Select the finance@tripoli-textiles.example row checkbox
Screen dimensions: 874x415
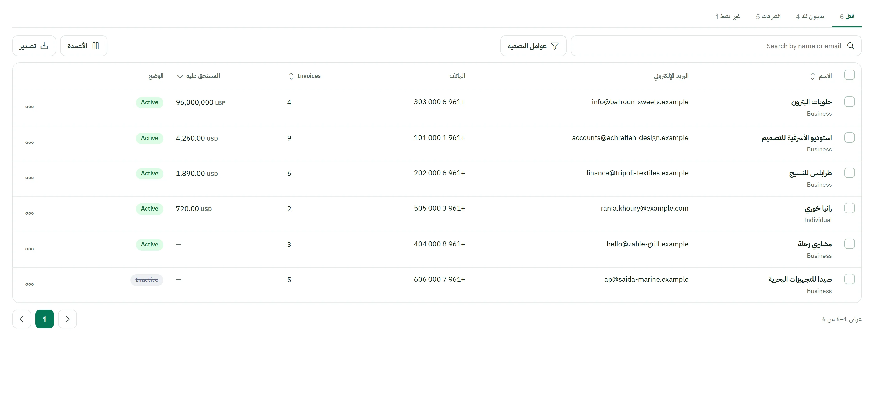[849, 173]
